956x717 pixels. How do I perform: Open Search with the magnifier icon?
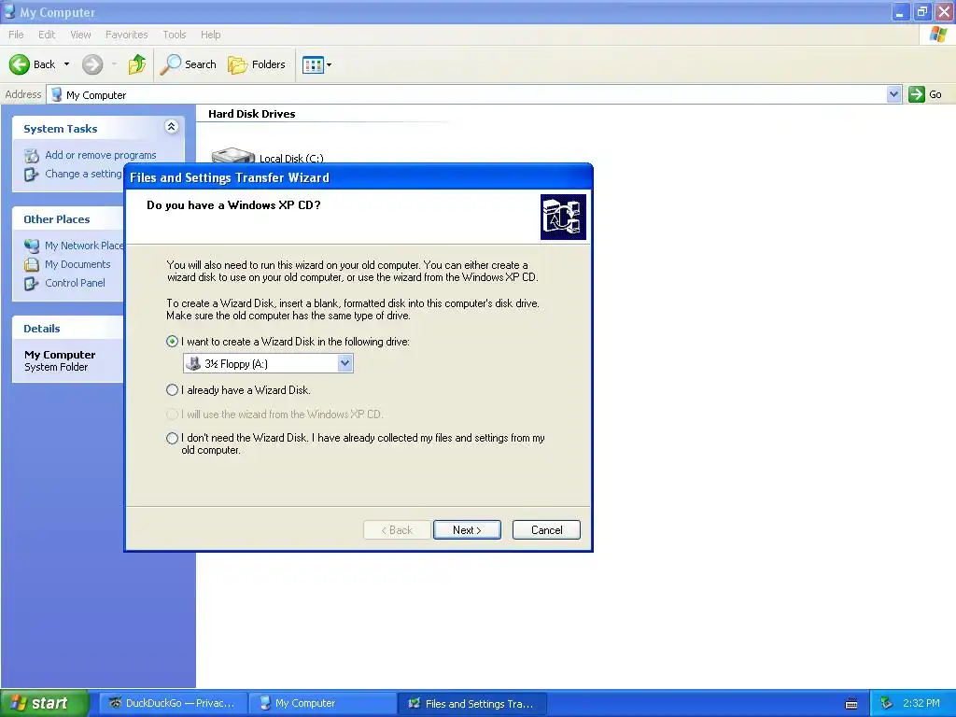189,64
